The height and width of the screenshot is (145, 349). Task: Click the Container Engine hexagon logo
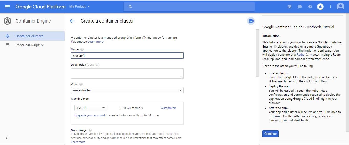pos(7,21)
